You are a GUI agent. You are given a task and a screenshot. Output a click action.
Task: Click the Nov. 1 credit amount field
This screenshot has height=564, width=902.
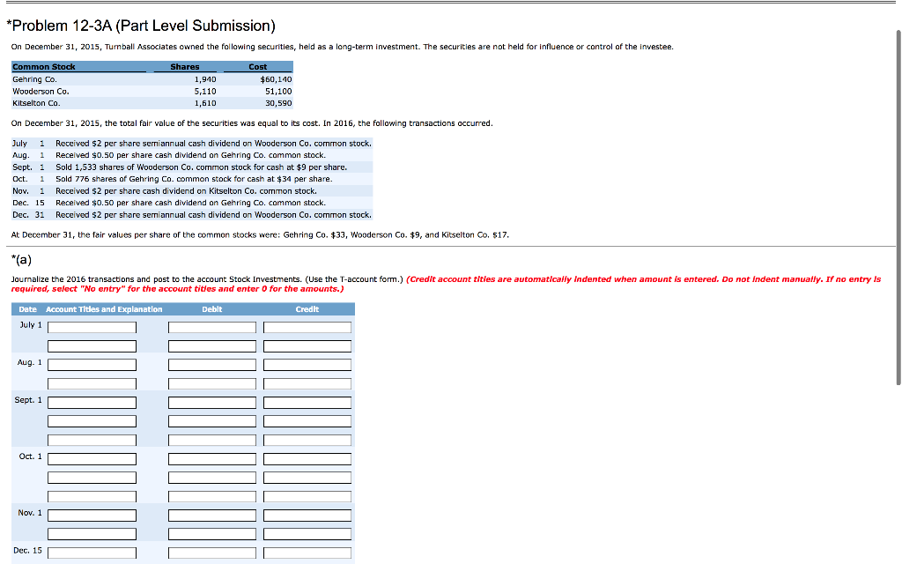click(x=307, y=515)
